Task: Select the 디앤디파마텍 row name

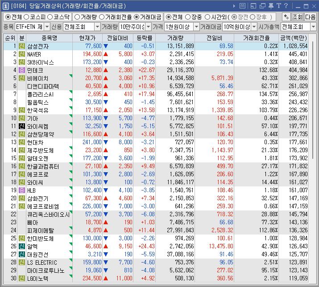Action: click(43, 86)
